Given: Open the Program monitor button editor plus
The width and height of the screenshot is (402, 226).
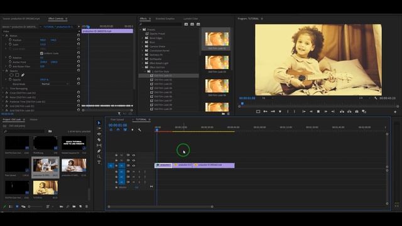Looking at the screenshot, I should (x=395, y=112).
